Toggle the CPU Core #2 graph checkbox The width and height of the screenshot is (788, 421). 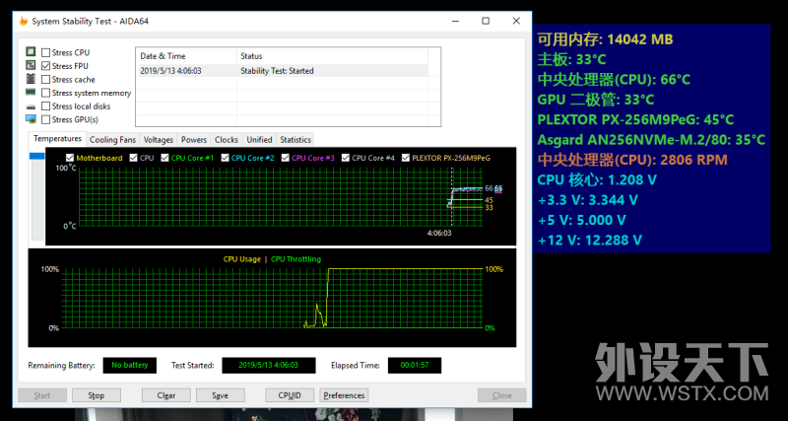(226, 158)
